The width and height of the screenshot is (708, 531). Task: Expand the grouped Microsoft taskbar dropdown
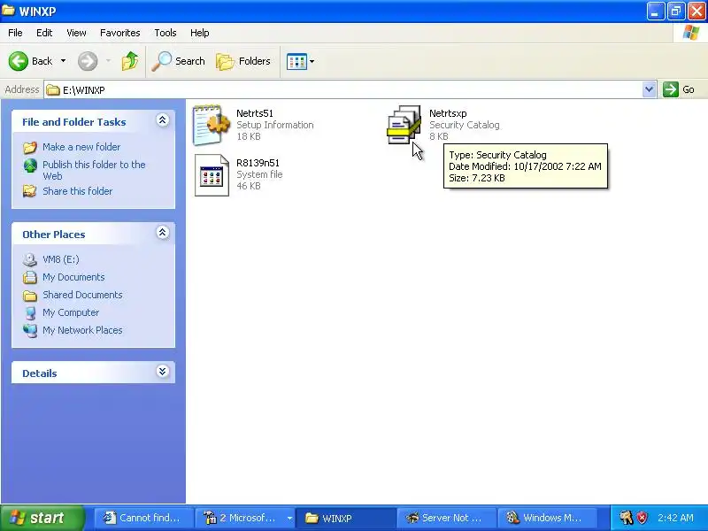point(289,519)
